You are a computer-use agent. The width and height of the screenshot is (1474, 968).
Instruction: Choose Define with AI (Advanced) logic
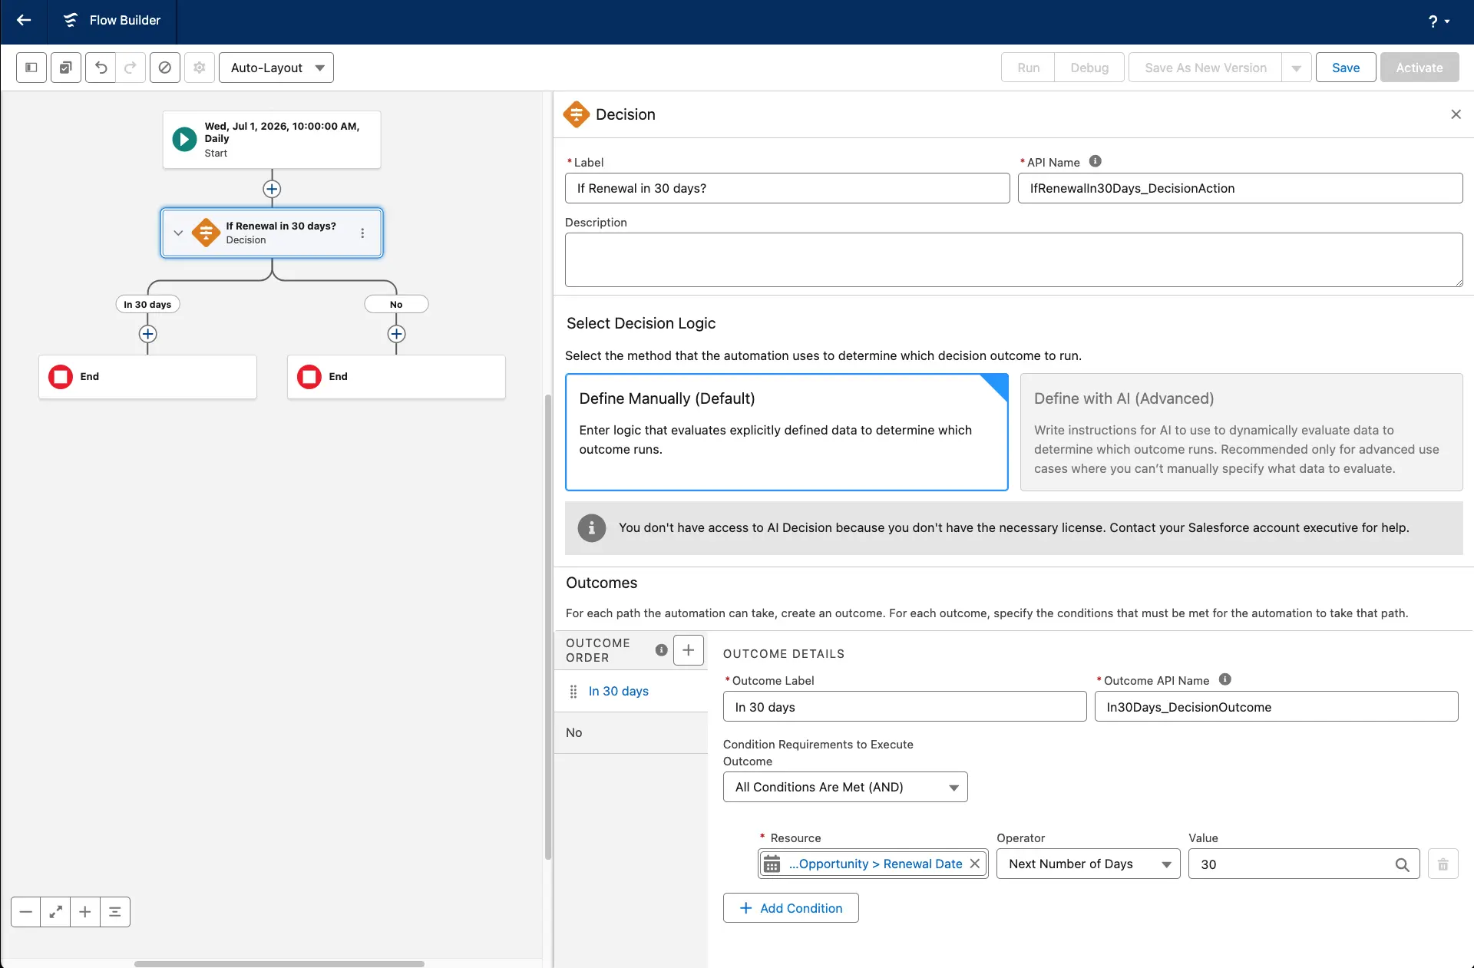[x=1241, y=432]
